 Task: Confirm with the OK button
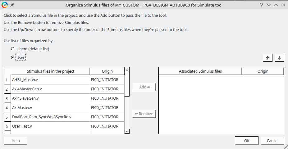(247, 141)
